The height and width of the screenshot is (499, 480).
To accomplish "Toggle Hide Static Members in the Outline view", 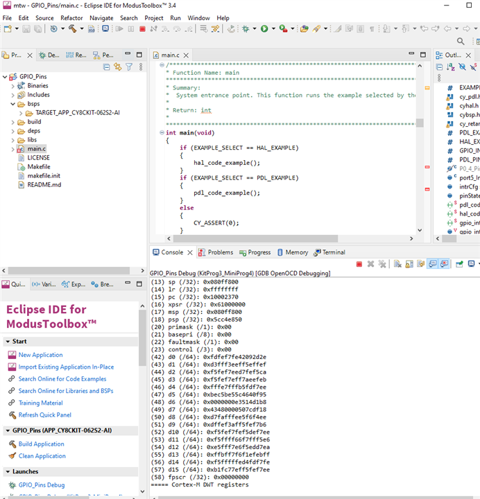I will 473,67.
